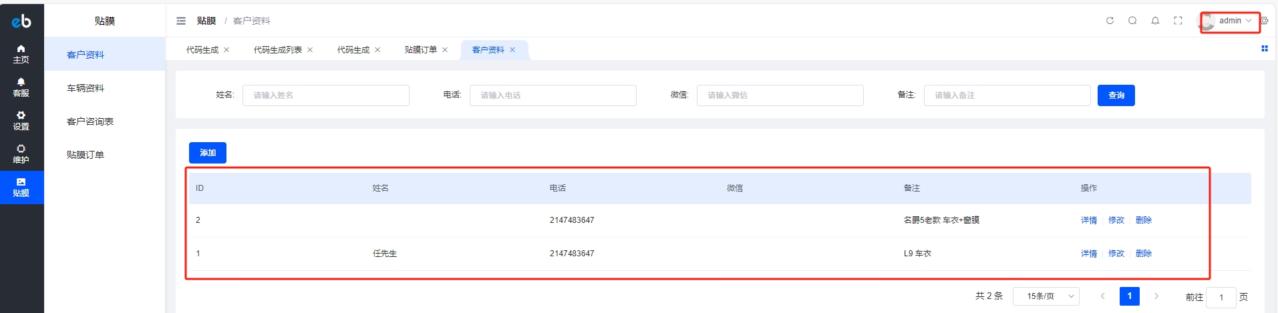
Task: Click 贴膜 breadcrumb link
Action: click(x=206, y=21)
